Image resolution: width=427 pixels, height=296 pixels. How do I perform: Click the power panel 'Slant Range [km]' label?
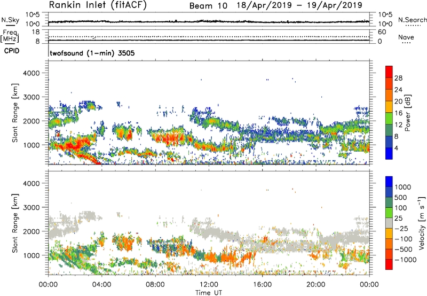(x=15, y=113)
